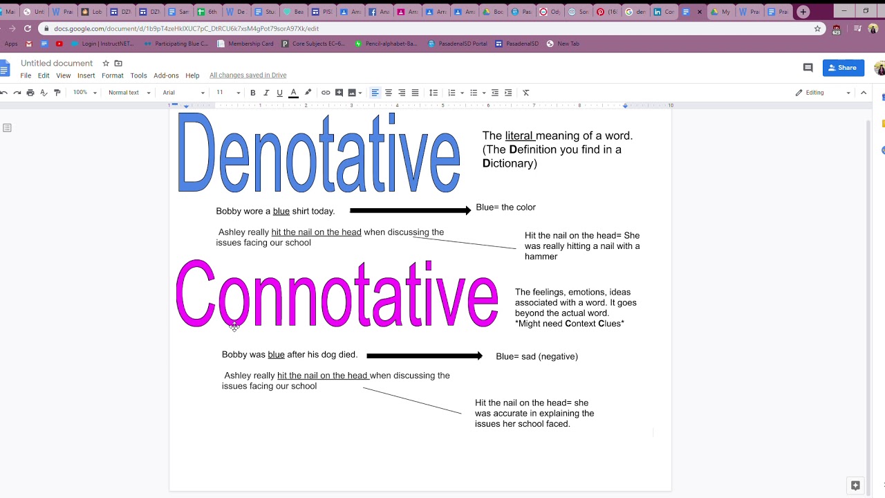This screenshot has height=498, width=885.
Task: Decrease indent of the paragraph
Action: tap(495, 93)
